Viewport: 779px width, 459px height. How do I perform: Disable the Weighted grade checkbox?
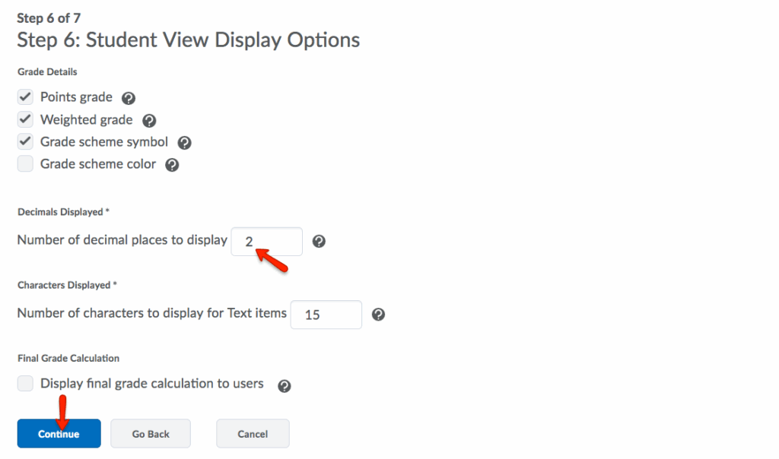pos(25,120)
